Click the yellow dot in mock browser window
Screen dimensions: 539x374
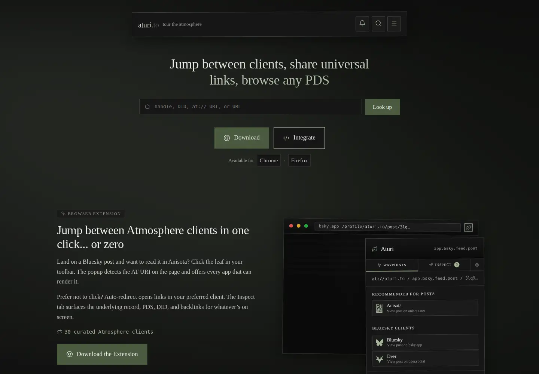tap(299, 226)
